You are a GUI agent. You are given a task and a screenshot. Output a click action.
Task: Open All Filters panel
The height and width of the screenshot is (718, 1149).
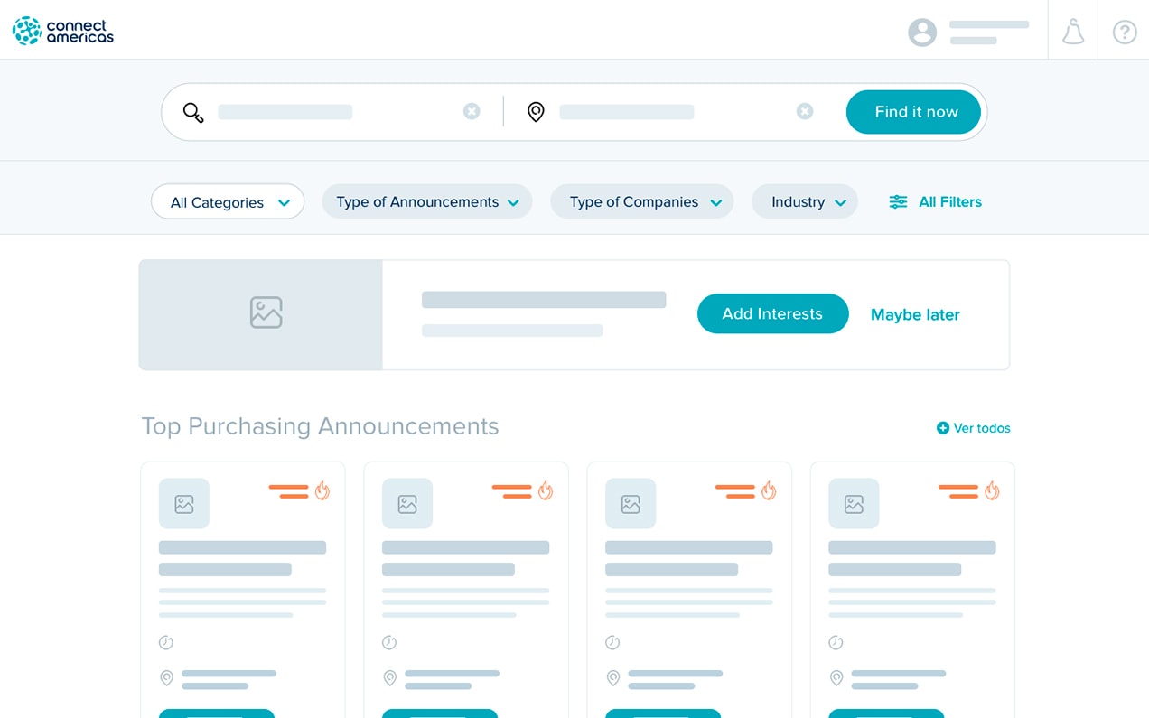tap(936, 202)
